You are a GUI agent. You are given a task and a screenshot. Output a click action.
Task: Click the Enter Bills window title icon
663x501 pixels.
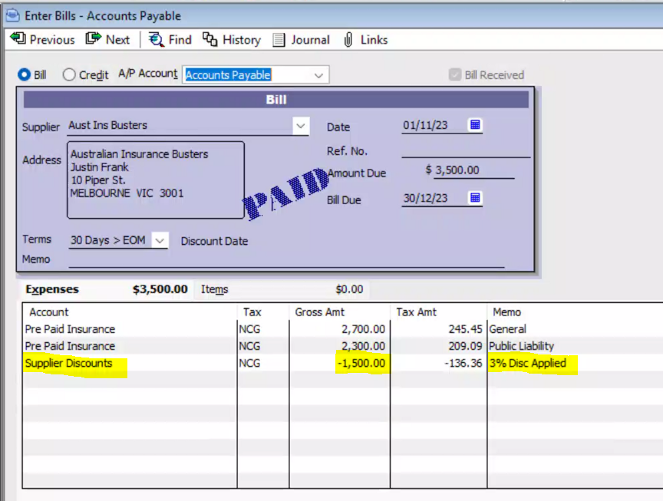[13, 15]
